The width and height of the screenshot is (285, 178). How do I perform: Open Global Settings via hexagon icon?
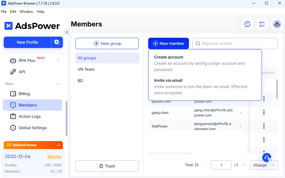tap(13, 128)
